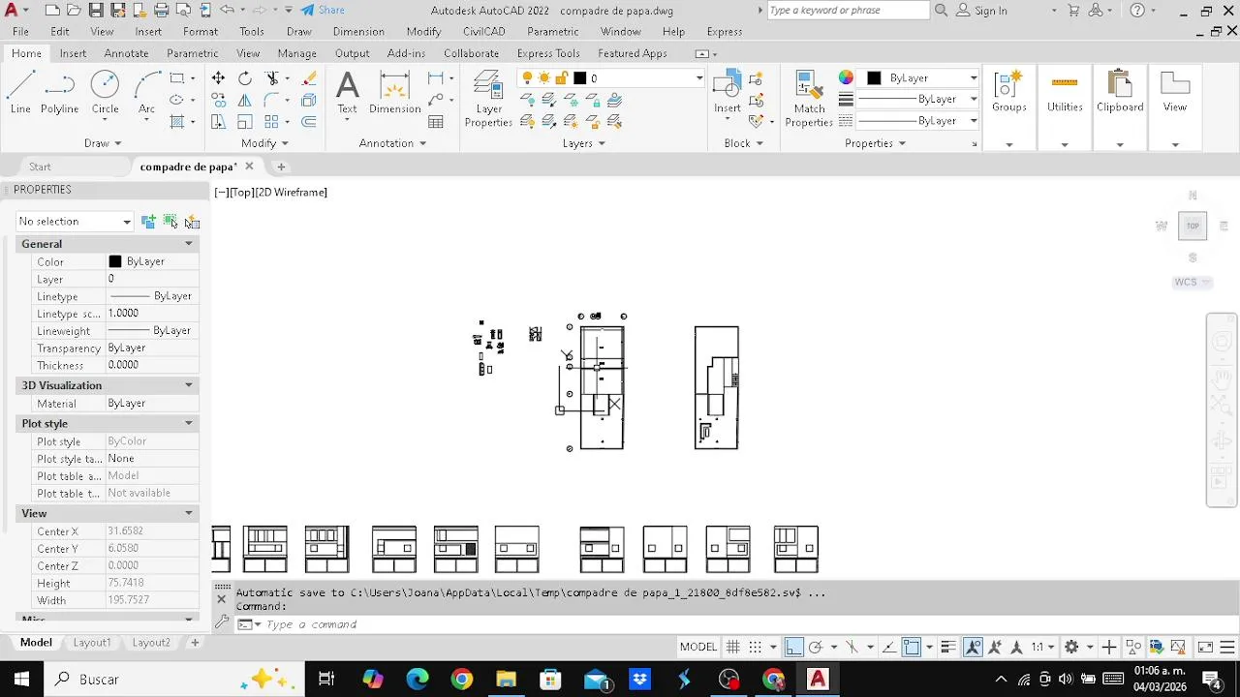1240x697 pixels.
Task: Toggle drawing grid display in status bar
Action: 733,647
